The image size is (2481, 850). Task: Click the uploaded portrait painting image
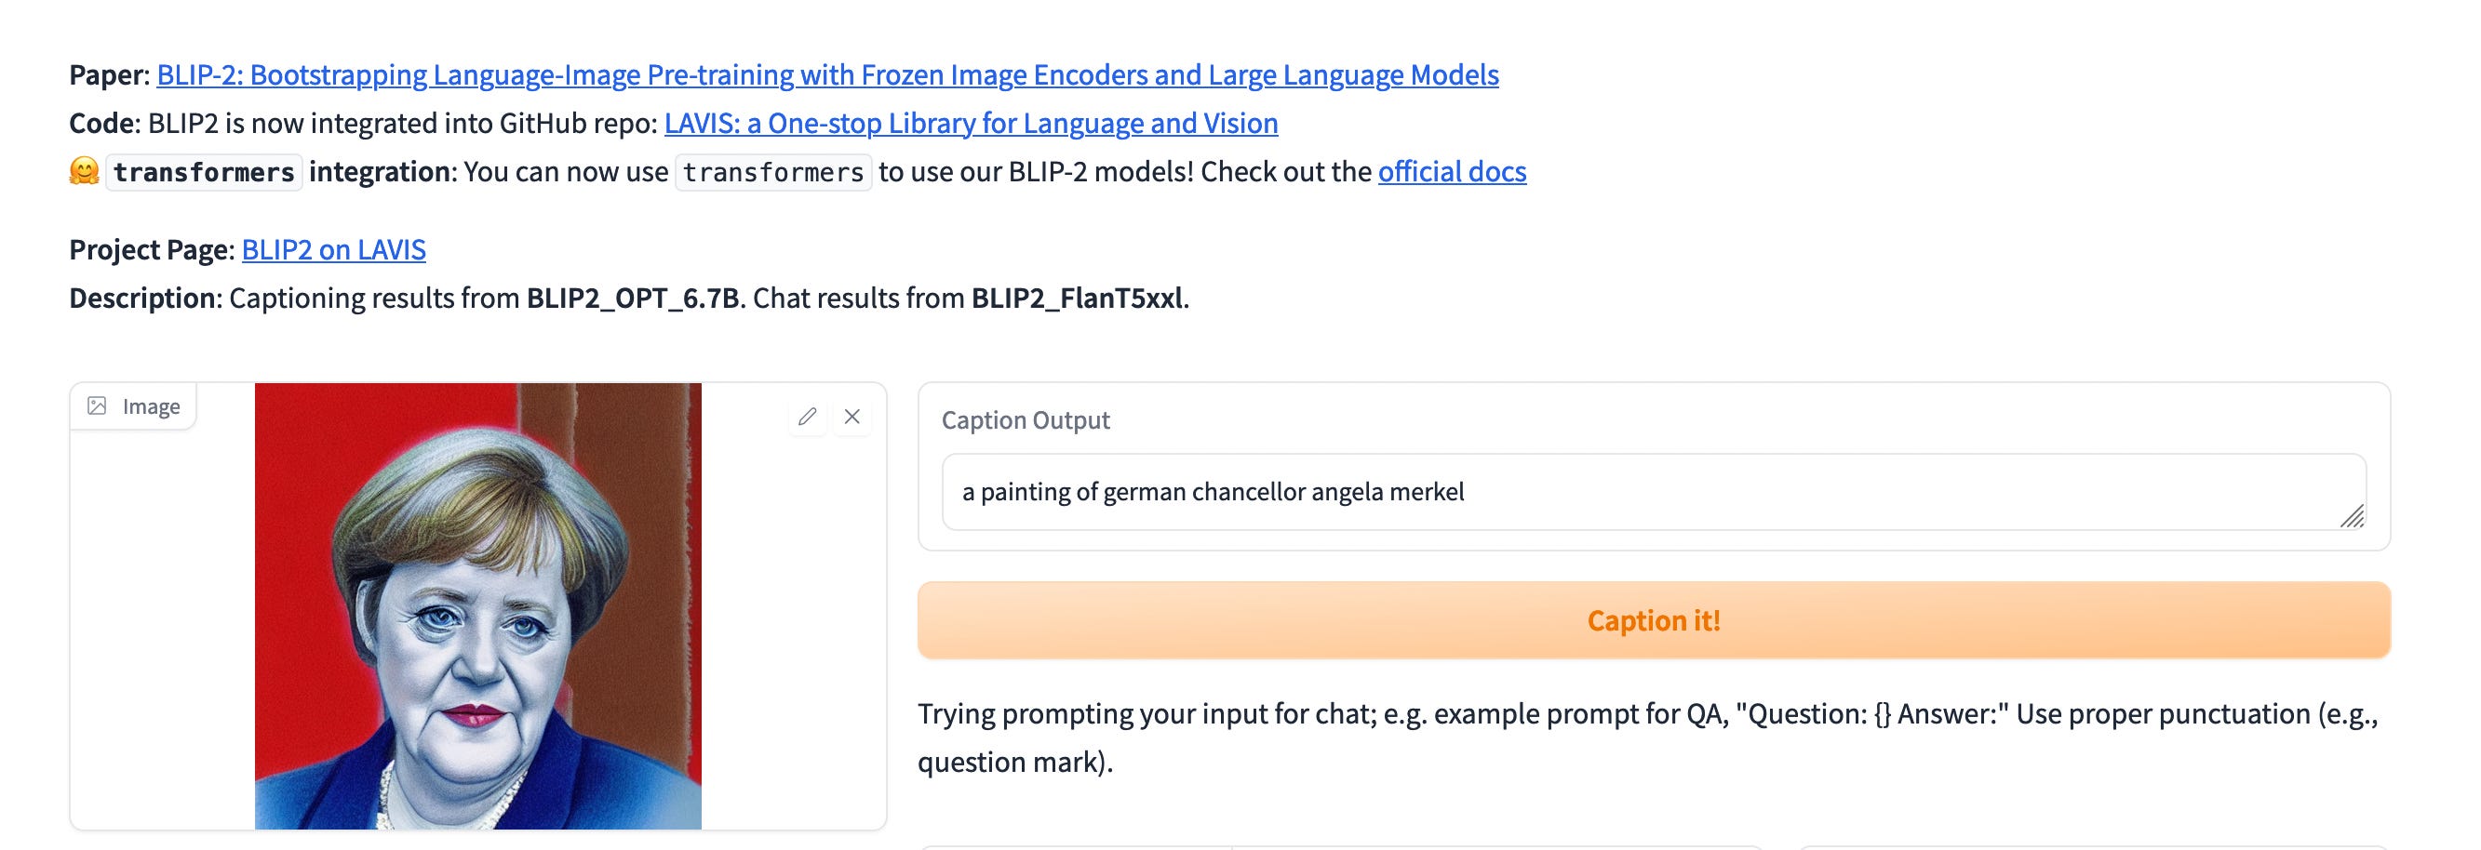tap(477, 605)
